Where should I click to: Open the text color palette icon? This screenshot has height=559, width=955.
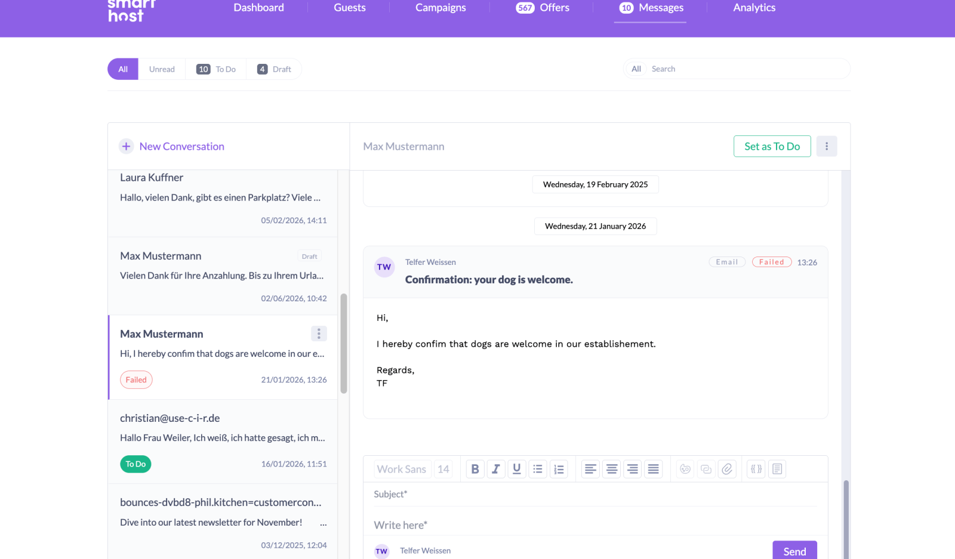[x=685, y=469]
